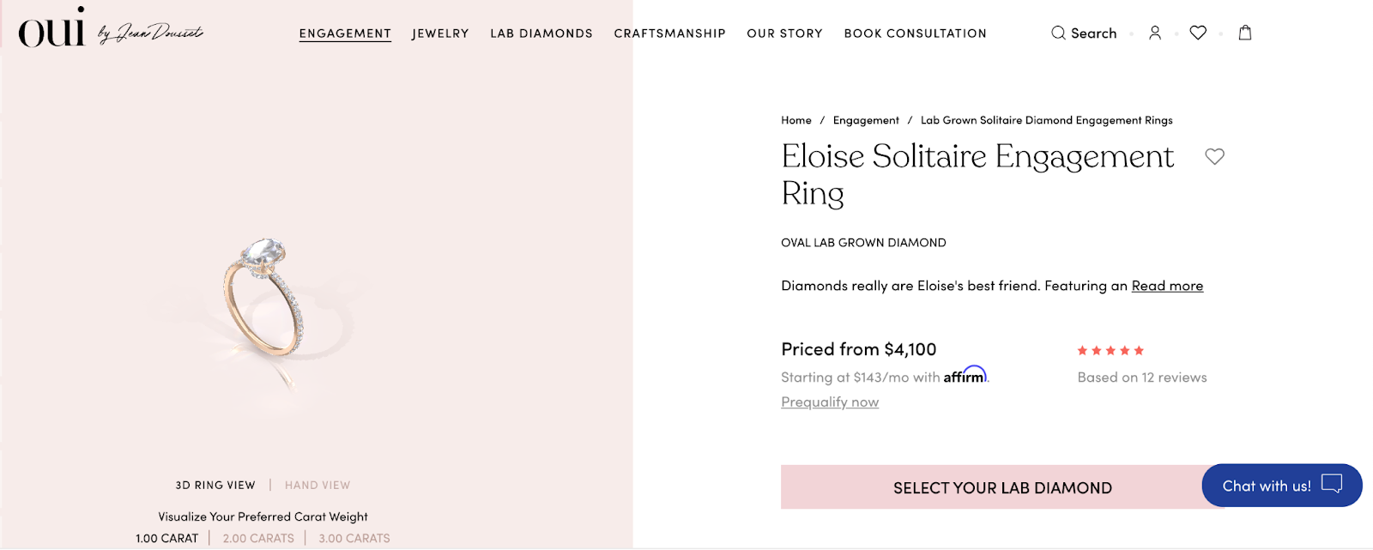Screen dimensions: 1373x550
Task: Open the search magnifier icon
Action: (x=1058, y=33)
